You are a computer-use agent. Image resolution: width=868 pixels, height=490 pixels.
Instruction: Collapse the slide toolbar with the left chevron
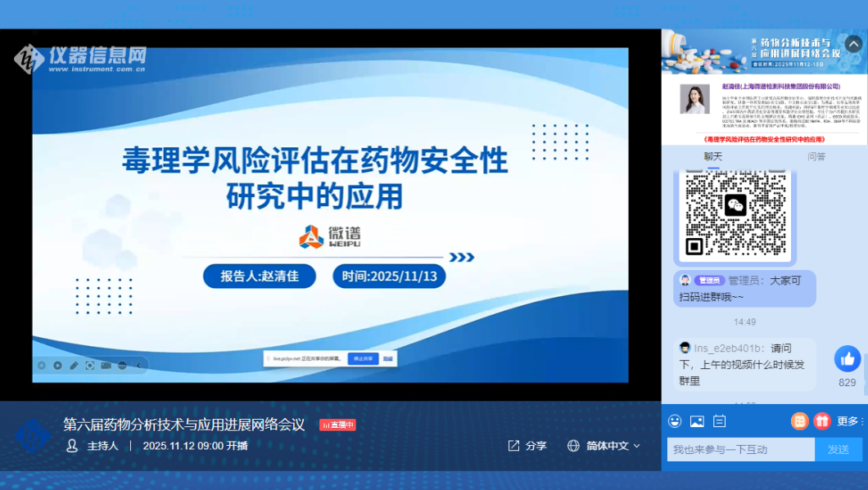[x=138, y=366]
